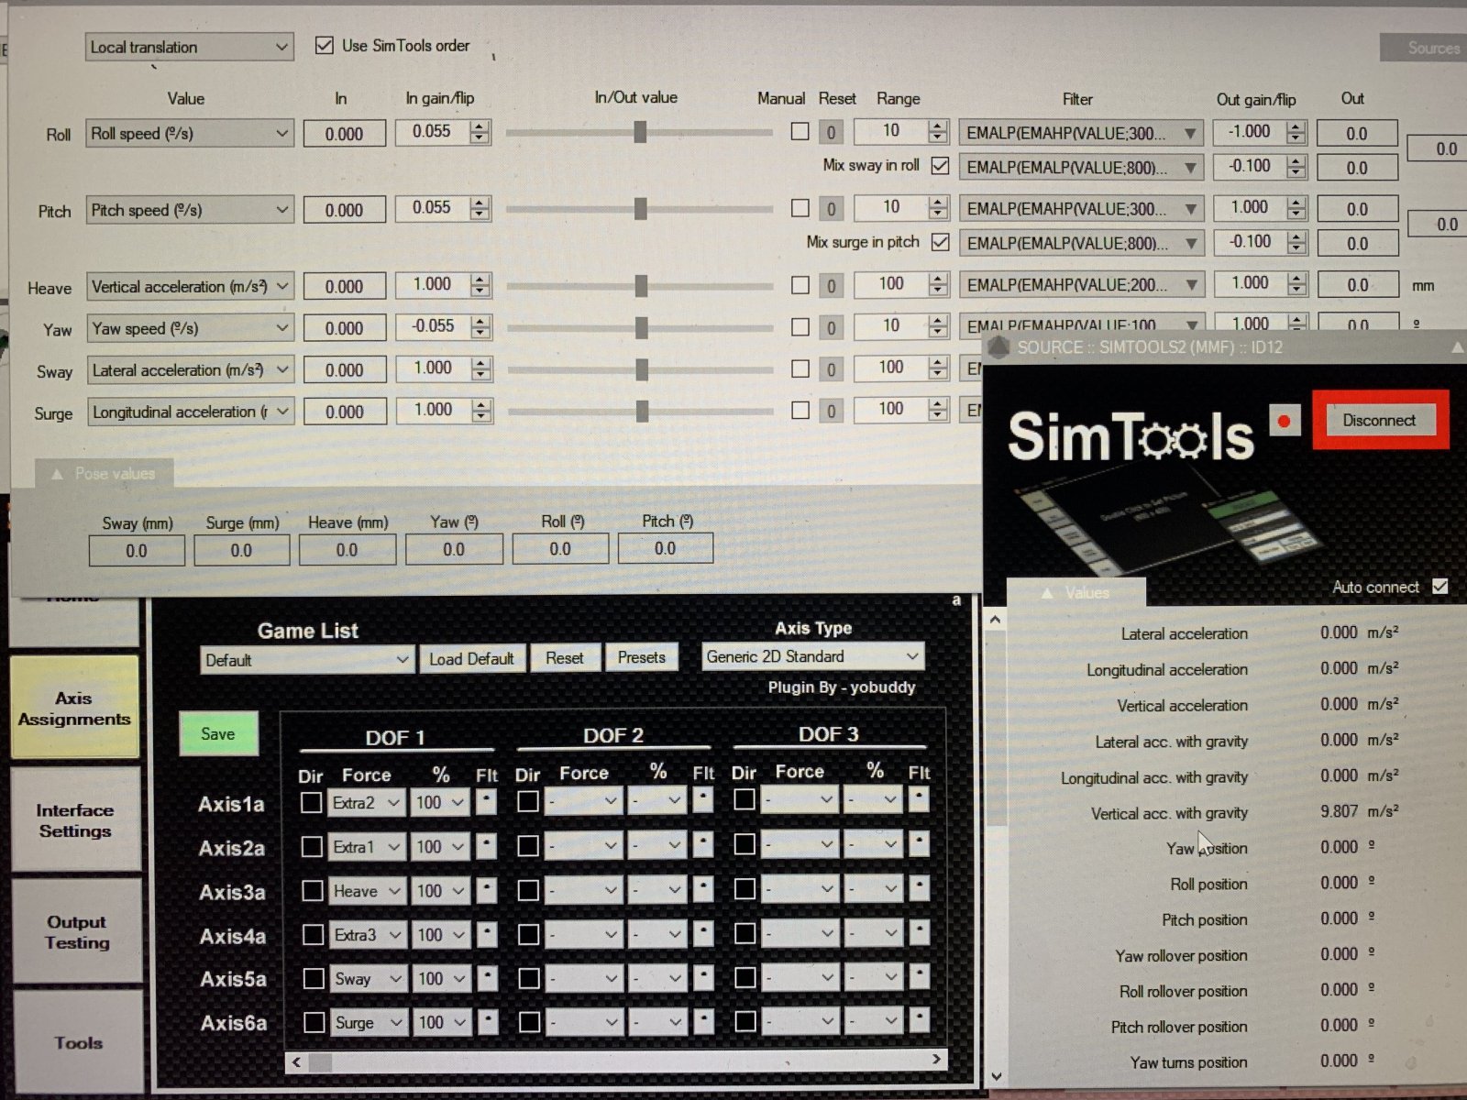1467x1100 pixels.
Task: Uncheck Mix surge in pitch
Action: pyautogui.click(x=940, y=242)
